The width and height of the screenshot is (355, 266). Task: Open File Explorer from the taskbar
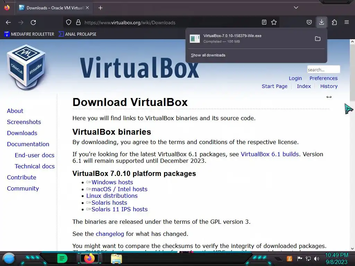116,259
